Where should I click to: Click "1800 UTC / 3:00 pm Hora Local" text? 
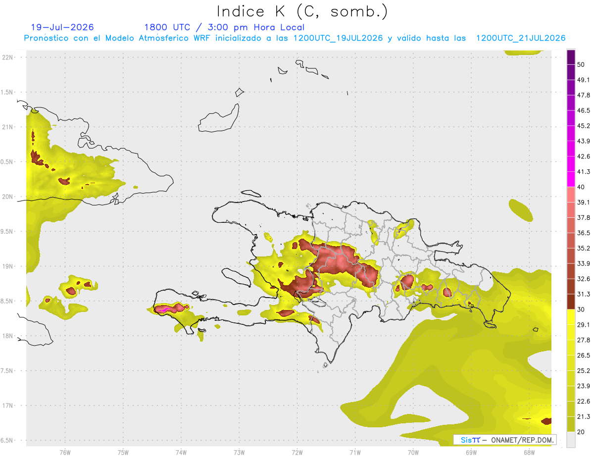(224, 27)
